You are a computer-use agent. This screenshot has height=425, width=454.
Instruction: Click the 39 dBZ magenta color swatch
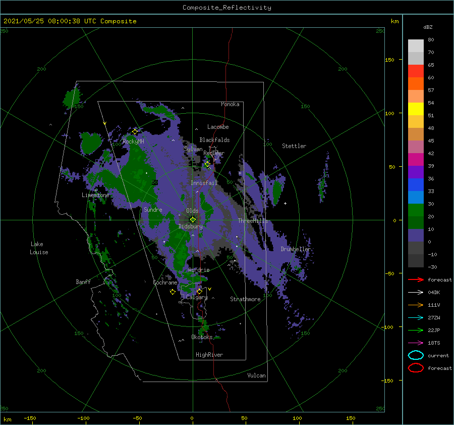tap(416, 159)
